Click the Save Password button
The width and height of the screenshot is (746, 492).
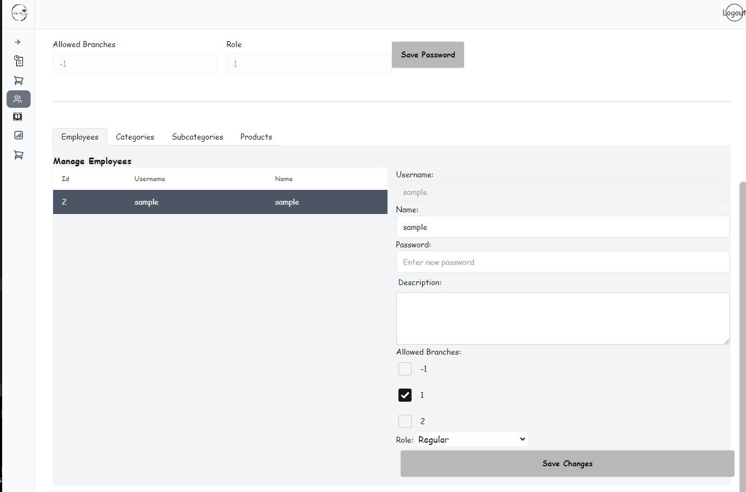427,54
